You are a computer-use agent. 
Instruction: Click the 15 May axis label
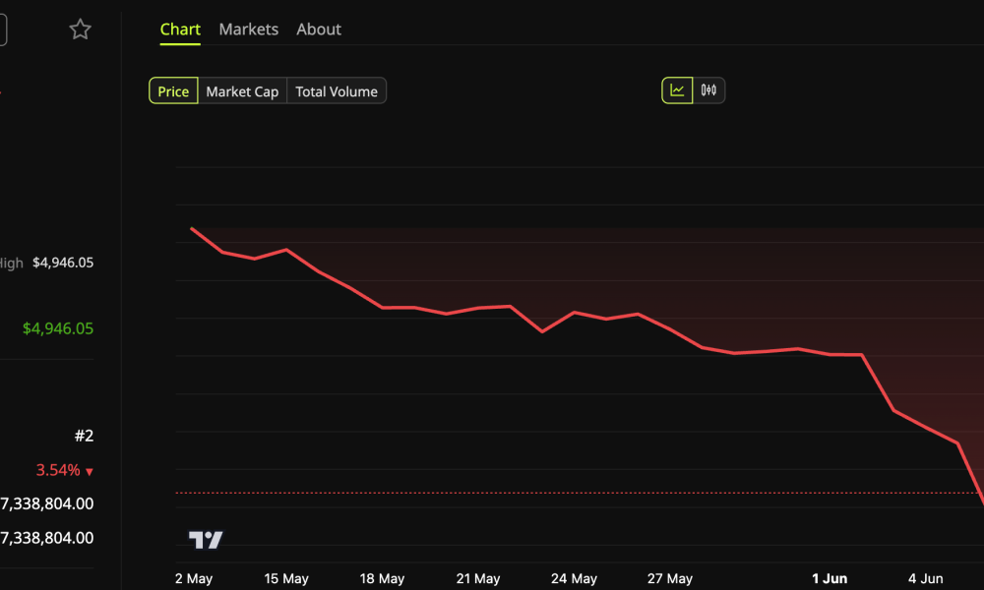286,578
